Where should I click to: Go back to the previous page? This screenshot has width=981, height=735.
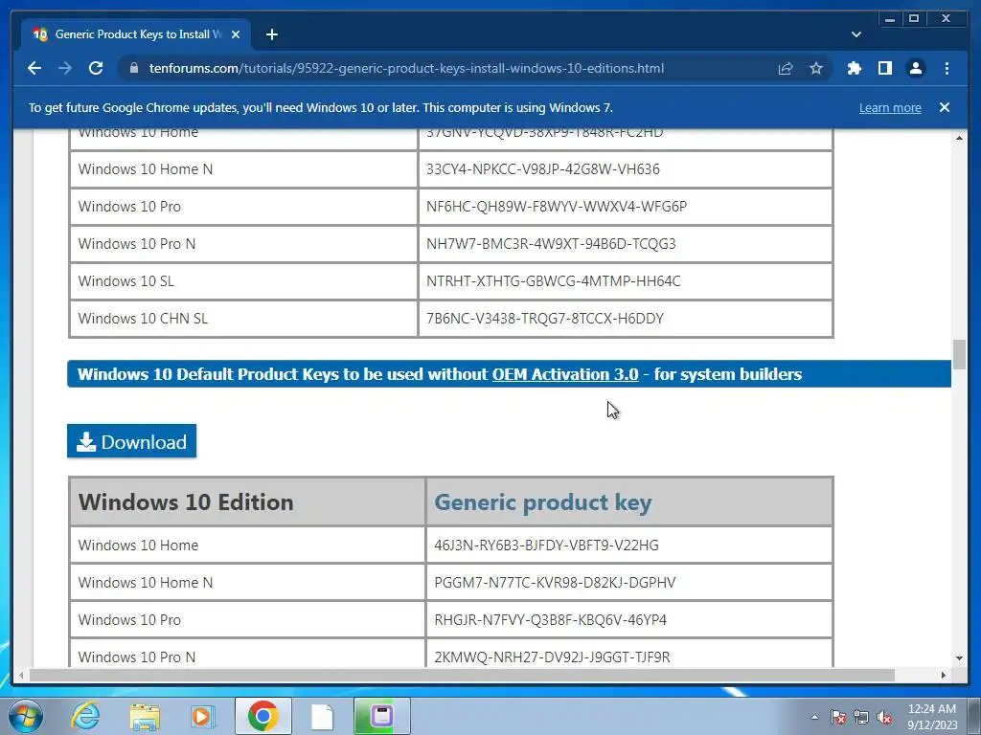pos(34,68)
